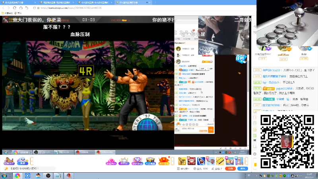This screenshot has width=318, height=179.
Task: Open the browser home page icon
Action: click(21, 8)
